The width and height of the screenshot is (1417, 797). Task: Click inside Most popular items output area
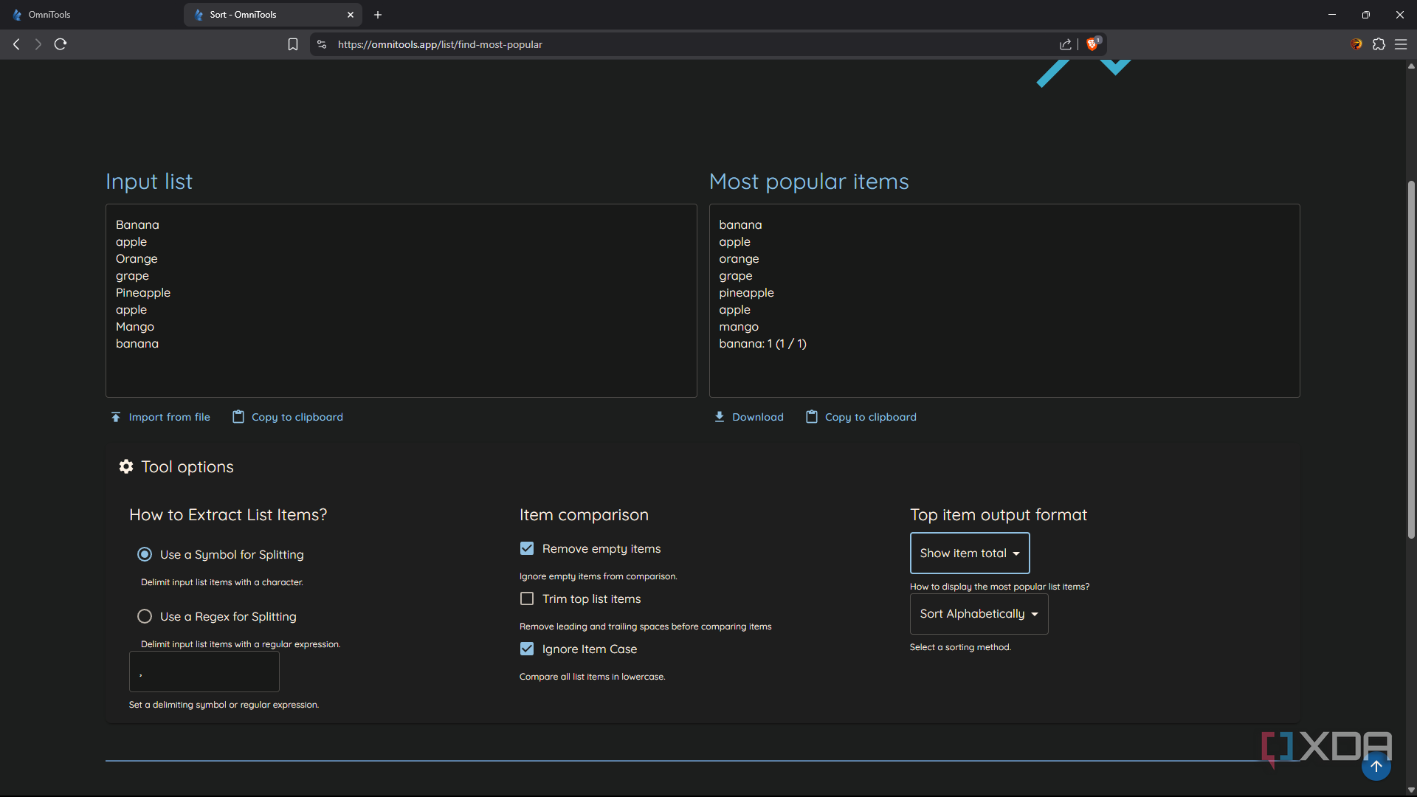click(1004, 300)
